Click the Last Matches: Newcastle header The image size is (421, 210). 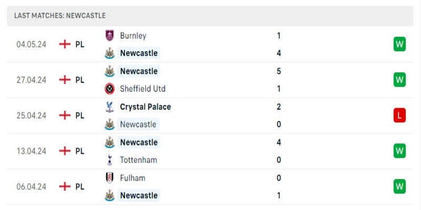[x=60, y=16]
